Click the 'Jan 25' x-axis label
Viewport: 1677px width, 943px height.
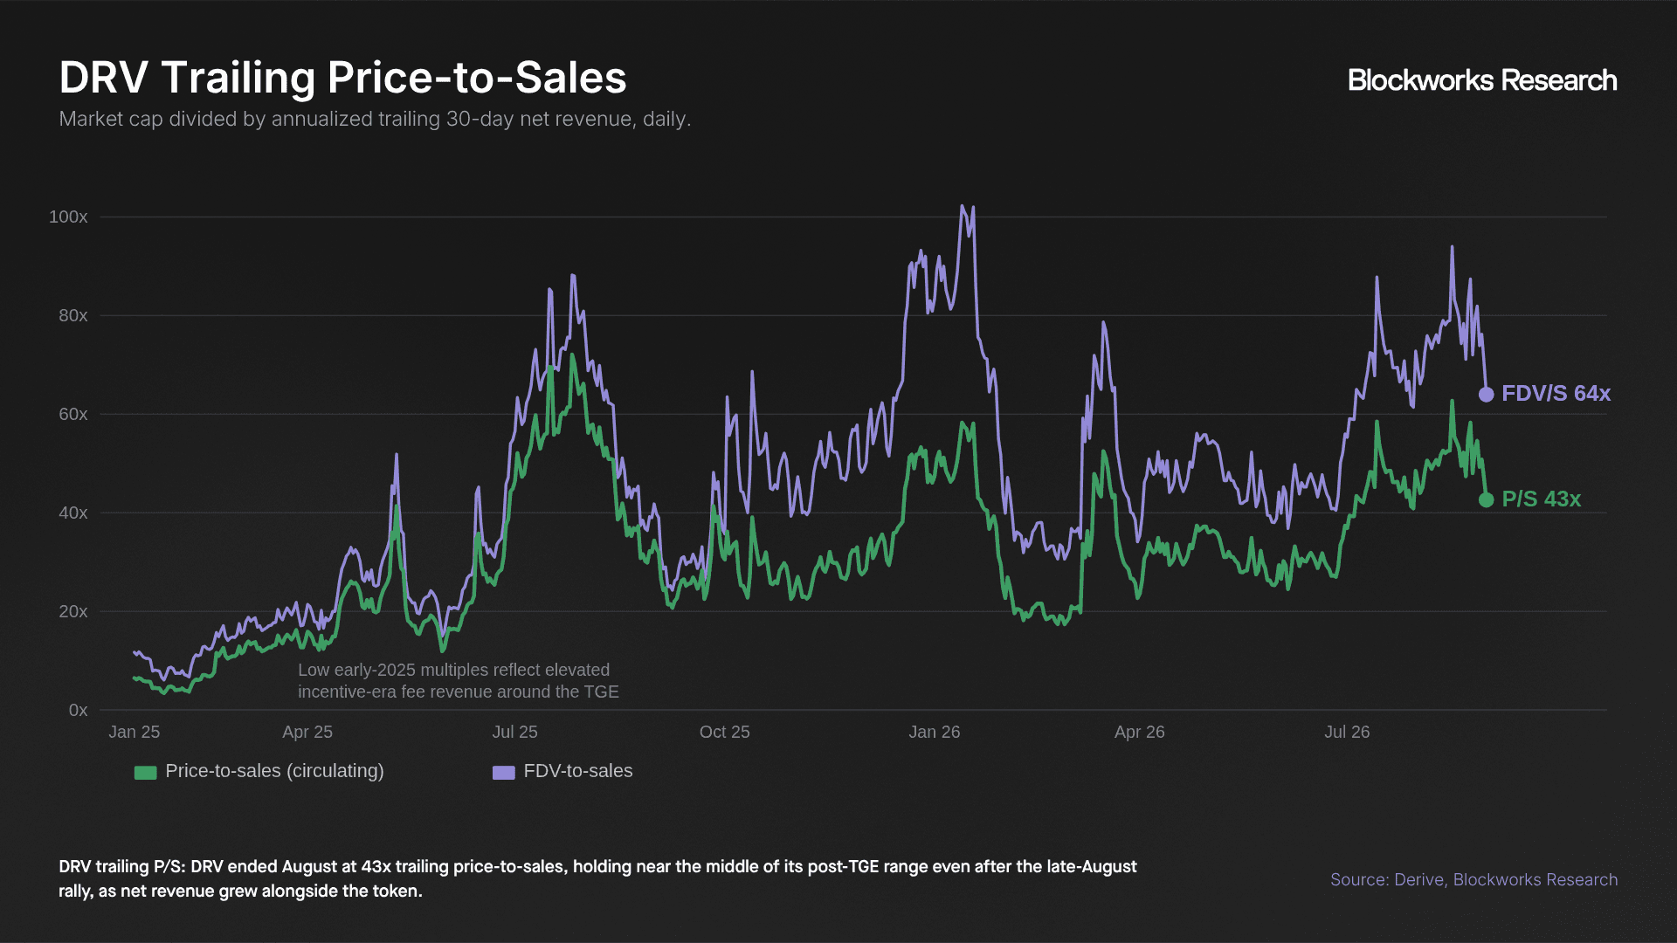tap(135, 732)
